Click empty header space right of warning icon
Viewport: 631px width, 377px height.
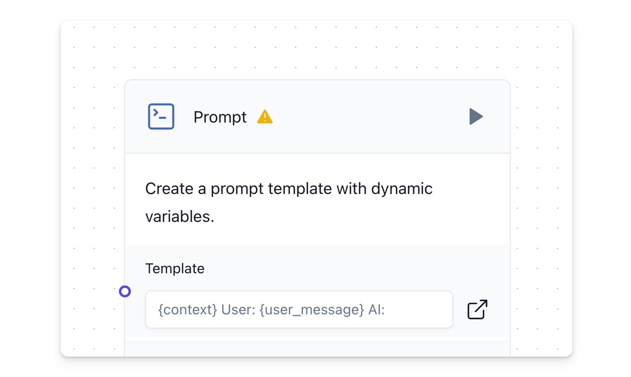(x=369, y=117)
